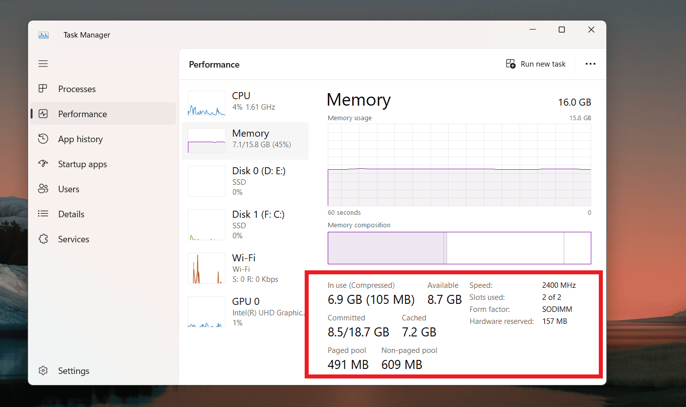The width and height of the screenshot is (686, 407).
Task: Click inside the Memory usage graph
Action: click(459, 165)
